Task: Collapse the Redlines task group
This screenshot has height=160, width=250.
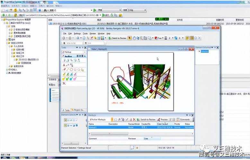Action: click(85, 56)
